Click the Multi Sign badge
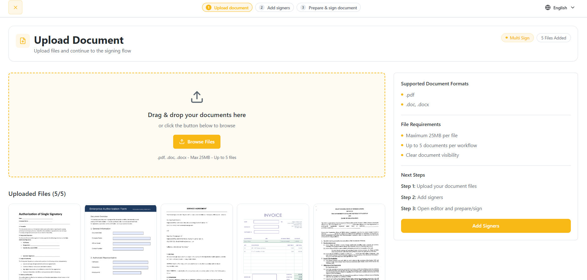This screenshot has height=280, width=587. point(517,38)
